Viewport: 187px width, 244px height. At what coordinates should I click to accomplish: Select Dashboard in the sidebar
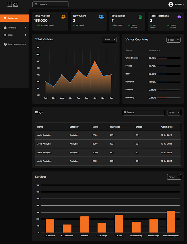tap(15, 18)
